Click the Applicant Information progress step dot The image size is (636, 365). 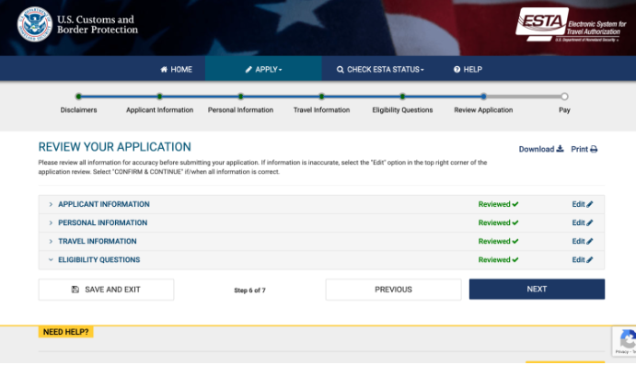pos(160,97)
